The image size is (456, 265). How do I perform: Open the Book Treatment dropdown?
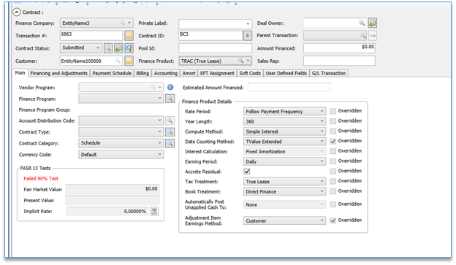pos(322,191)
